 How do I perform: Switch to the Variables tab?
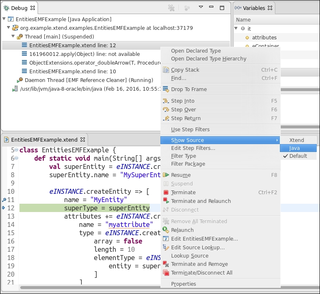click(x=253, y=8)
